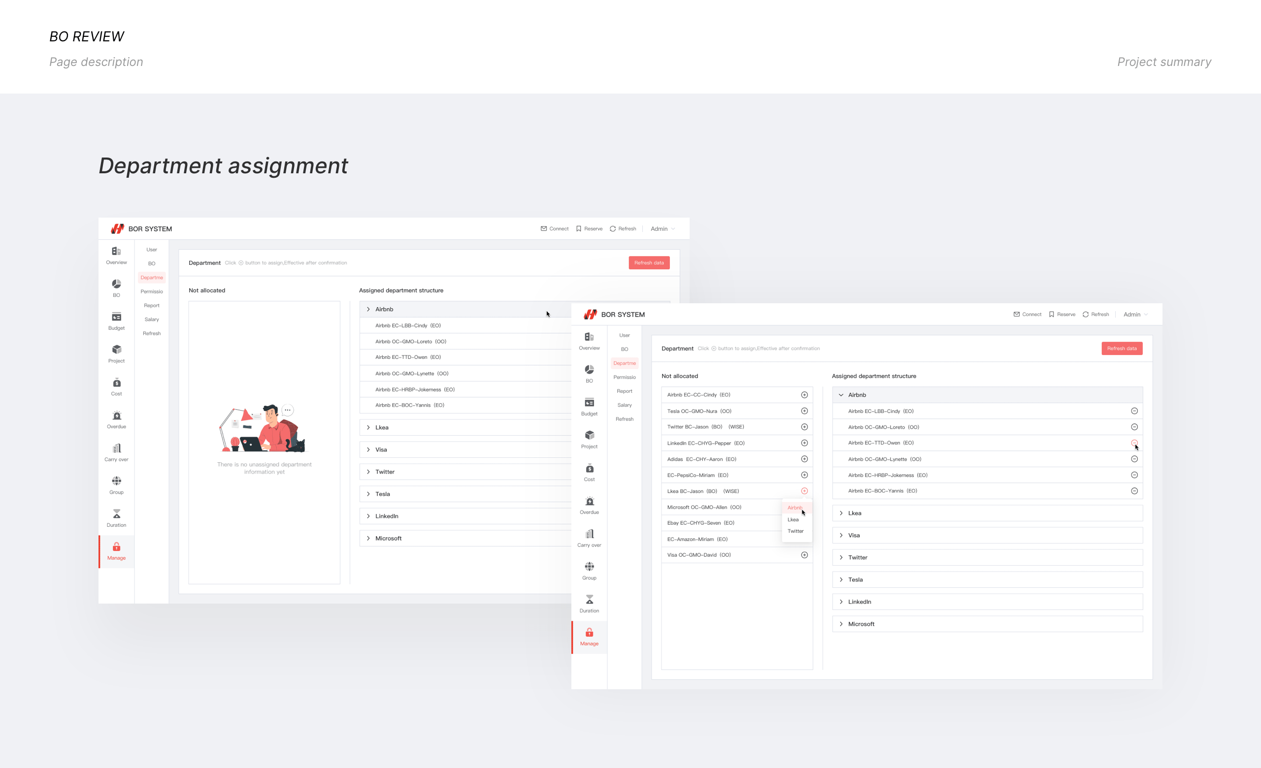Expand Visa group in front window
The width and height of the screenshot is (1261, 768).
coord(841,535)
